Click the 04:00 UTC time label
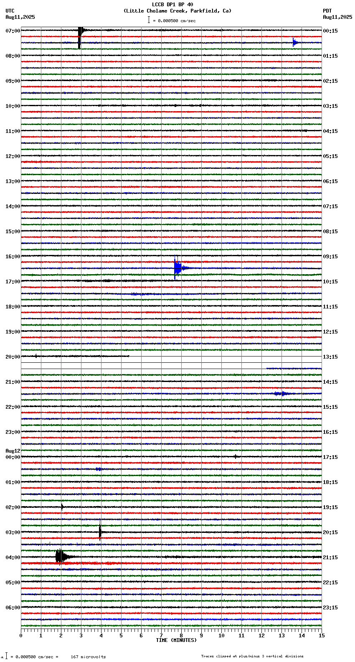 point(13,558)
